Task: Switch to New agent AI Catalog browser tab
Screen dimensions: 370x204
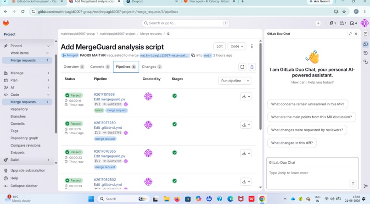Action: click(x=209, y=2)
